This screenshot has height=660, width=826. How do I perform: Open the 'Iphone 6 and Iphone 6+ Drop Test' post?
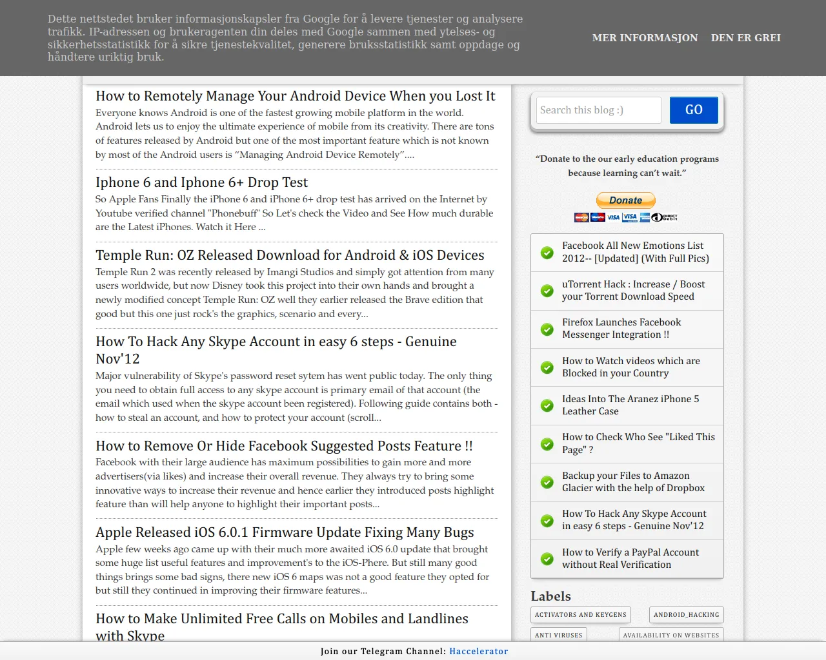(202, 182)
